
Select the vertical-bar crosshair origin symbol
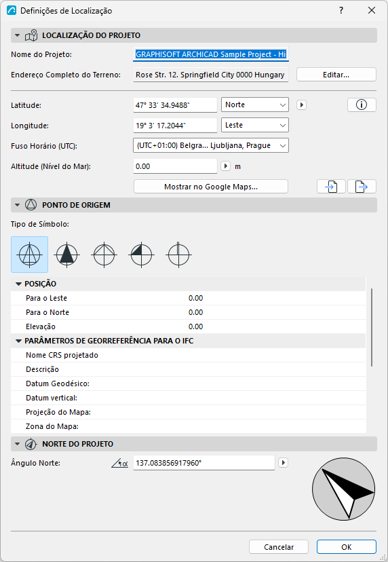pyautogui.click(x=178, y=255)
